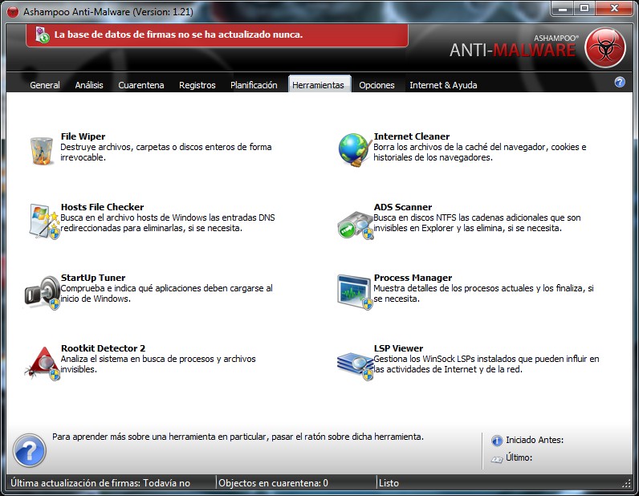Click the red biohazard Anti-Malware logo
The image size is (639, 496).
point(605,47)
